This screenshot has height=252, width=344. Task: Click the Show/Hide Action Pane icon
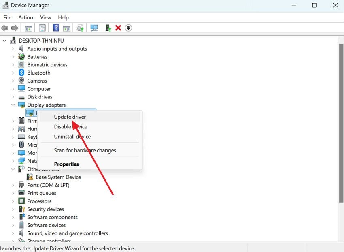[x=66, y=28]
